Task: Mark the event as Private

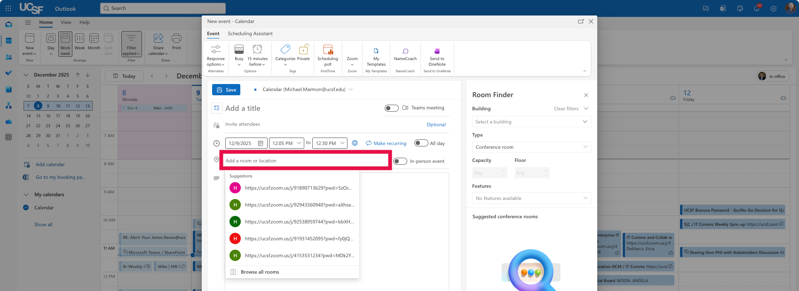Action: pyautogui.click(x=304, y=53)
